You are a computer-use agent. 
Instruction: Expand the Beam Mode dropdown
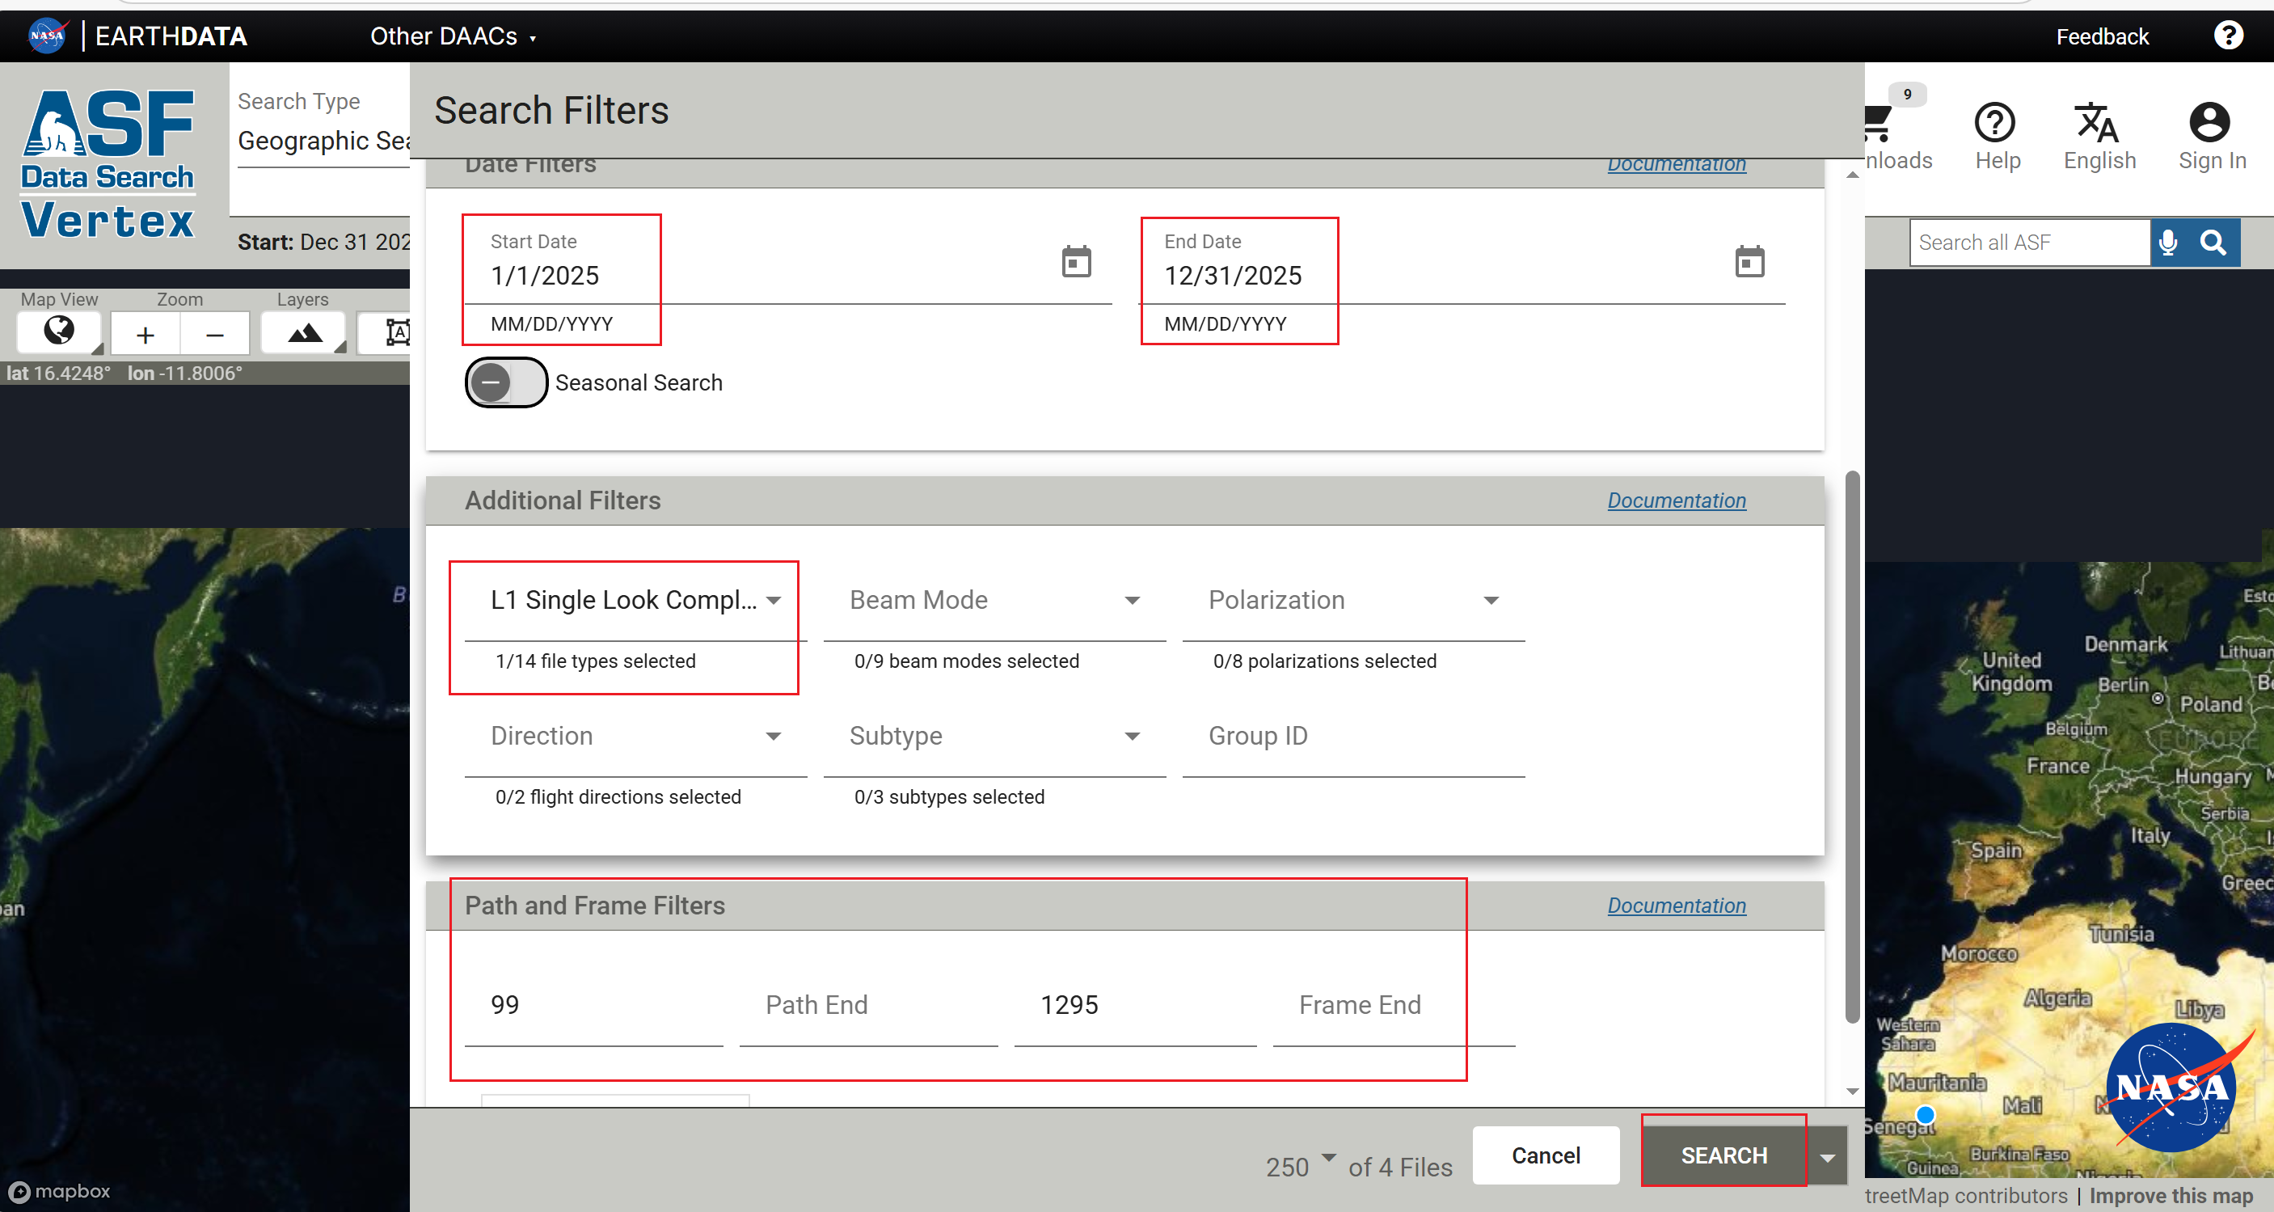coord(994,600)
